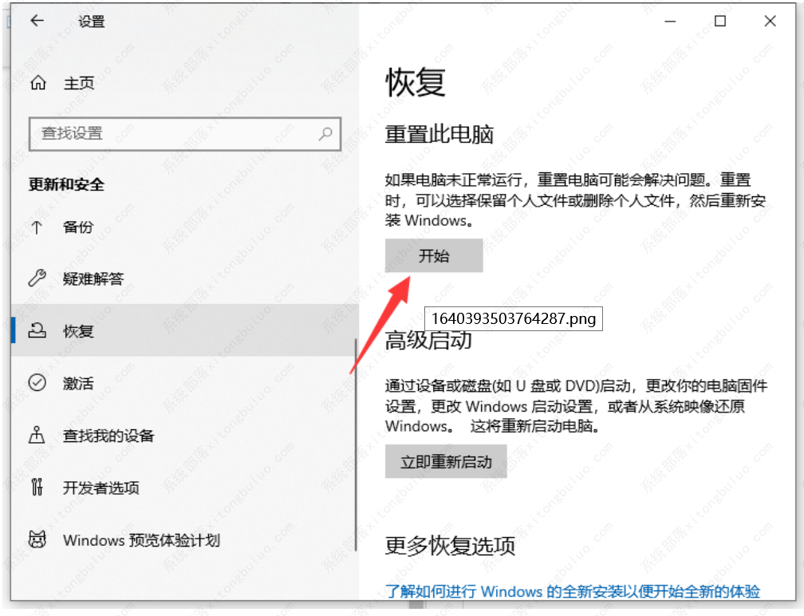The width and height of the screenshot is (804, 616).
Task: Switch to the 备份 section
Action: click(x=77, y=227)
